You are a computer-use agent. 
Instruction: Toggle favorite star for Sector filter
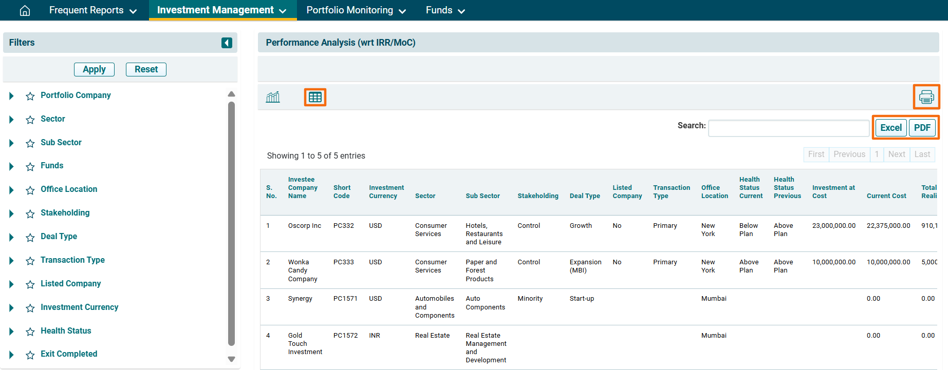[x=30, y=120]
